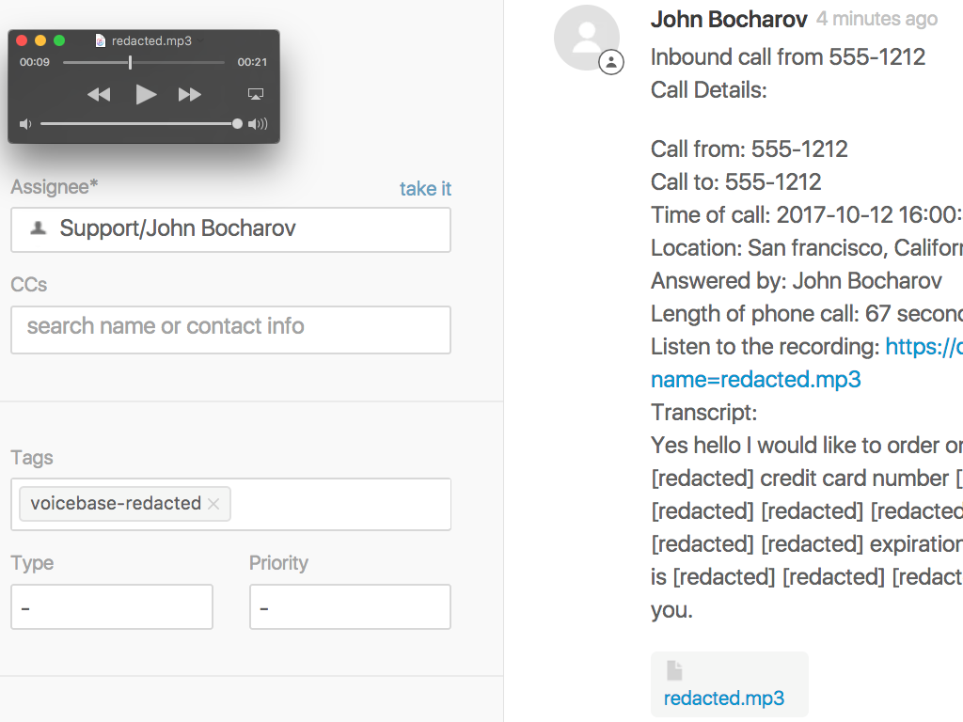Viewport: 963px width, 722px height.
Task: Fast forward the audio recording
Action: tap(189, 94)
